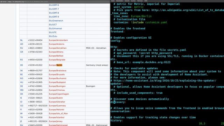Place the cursor on the 'discovery:' line

(x=118, y=102)
